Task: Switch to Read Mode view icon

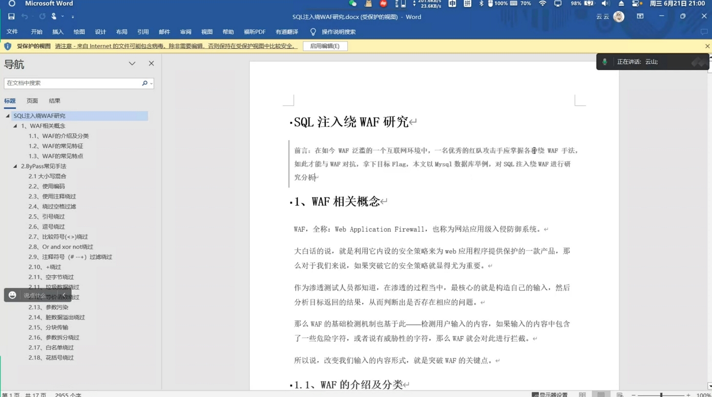Action: click(582, 394)
